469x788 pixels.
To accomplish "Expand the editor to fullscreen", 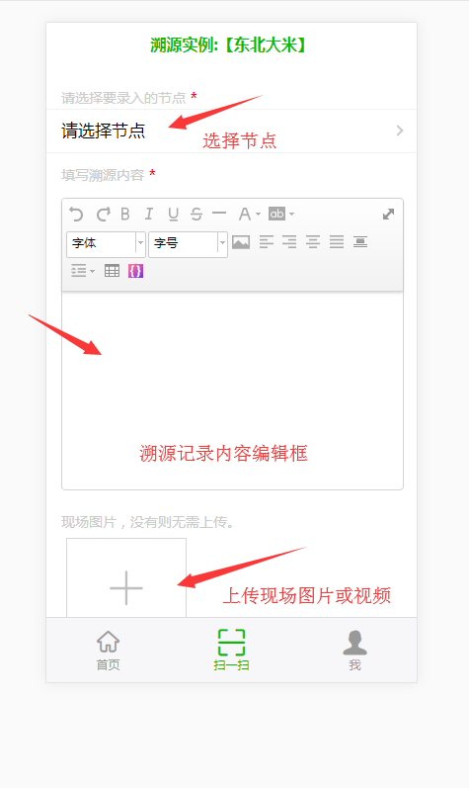I will click(x=388, y=215).
